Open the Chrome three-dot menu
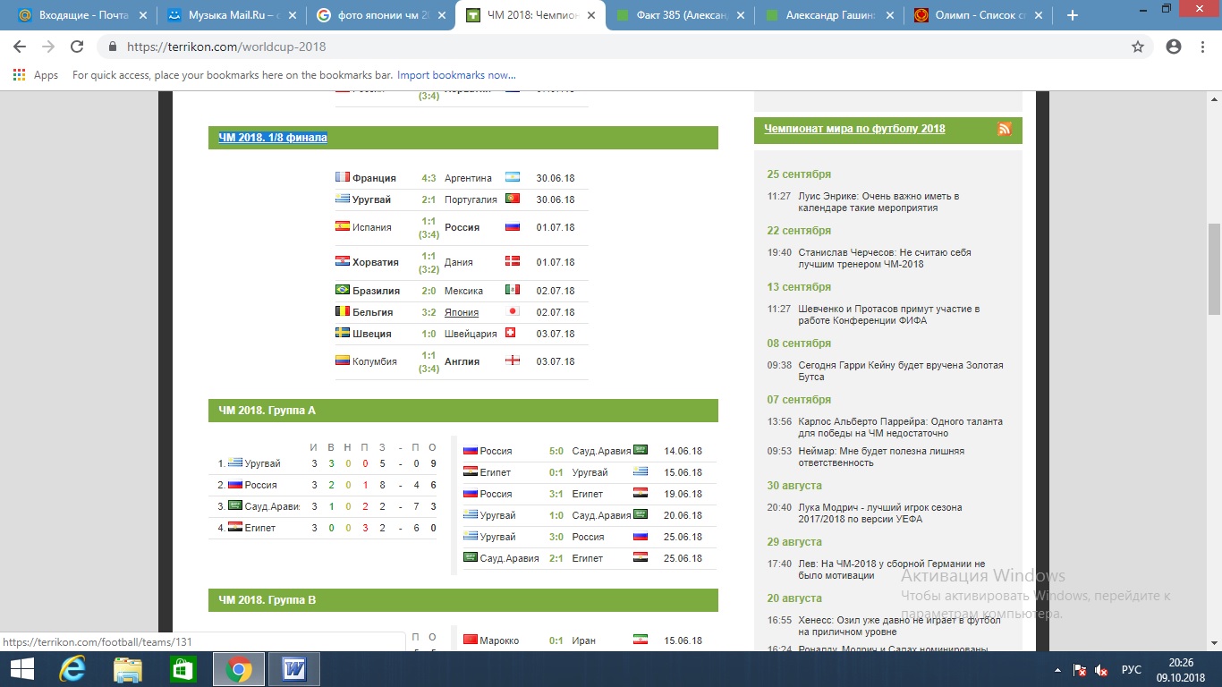Viewport: 1222px width, 687px height. click(x=1203, y=47)
